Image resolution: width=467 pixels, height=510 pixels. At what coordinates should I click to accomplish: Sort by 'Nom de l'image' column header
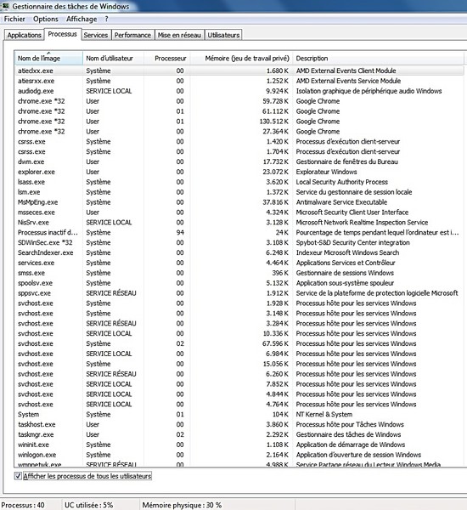pos(48,58)
